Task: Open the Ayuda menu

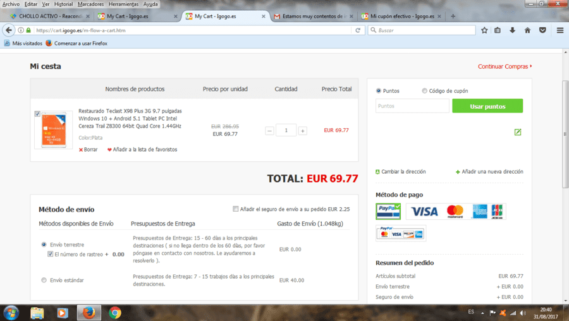Action: click(150, 4)
